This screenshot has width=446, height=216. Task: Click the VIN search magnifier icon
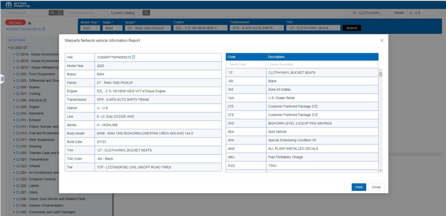[x=52, y=13]
